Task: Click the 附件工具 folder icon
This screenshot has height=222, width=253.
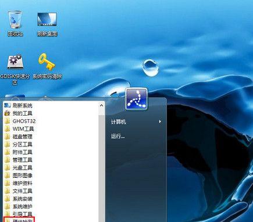Action: (x=7, y=152)
